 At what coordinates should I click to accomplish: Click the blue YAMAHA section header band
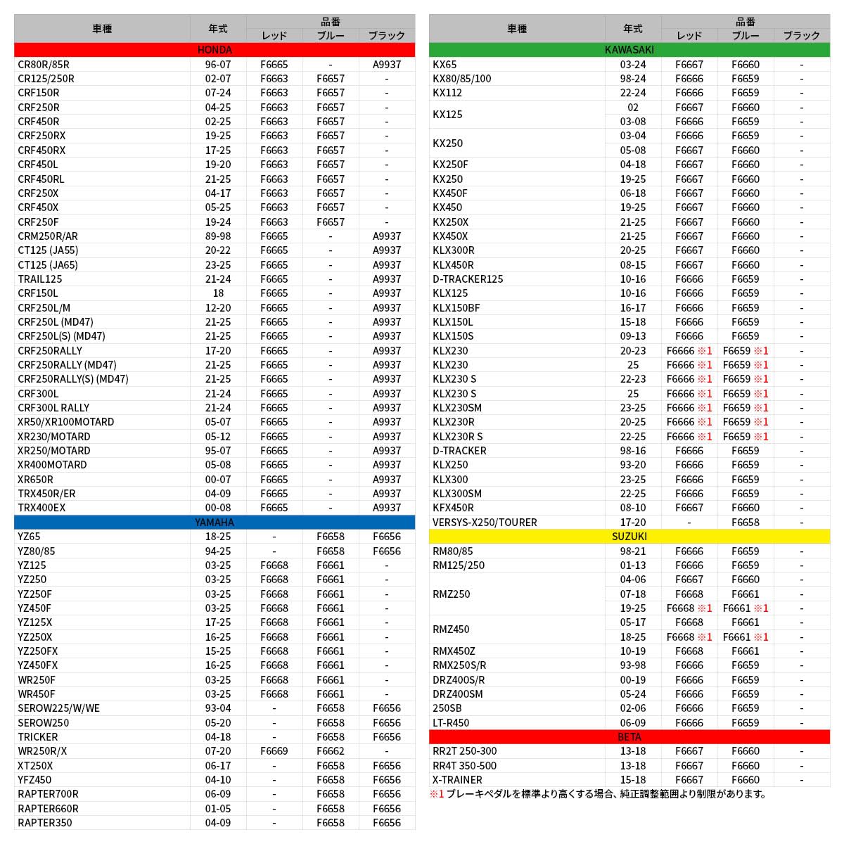215,523
